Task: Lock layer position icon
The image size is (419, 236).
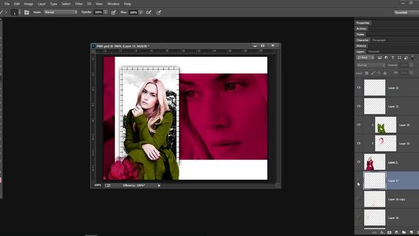Action: point(378,73)
